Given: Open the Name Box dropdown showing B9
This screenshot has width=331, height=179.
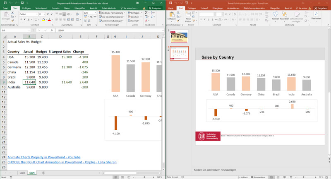Looking at the screenshot, I should click(x=29, y=30).
